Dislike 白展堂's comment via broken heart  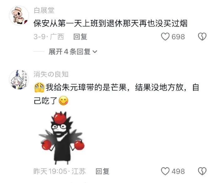202,36
